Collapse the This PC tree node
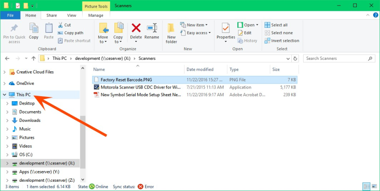The height and width of the screenshot is (191, 380). pyautogui.click(x=5, y=95)
